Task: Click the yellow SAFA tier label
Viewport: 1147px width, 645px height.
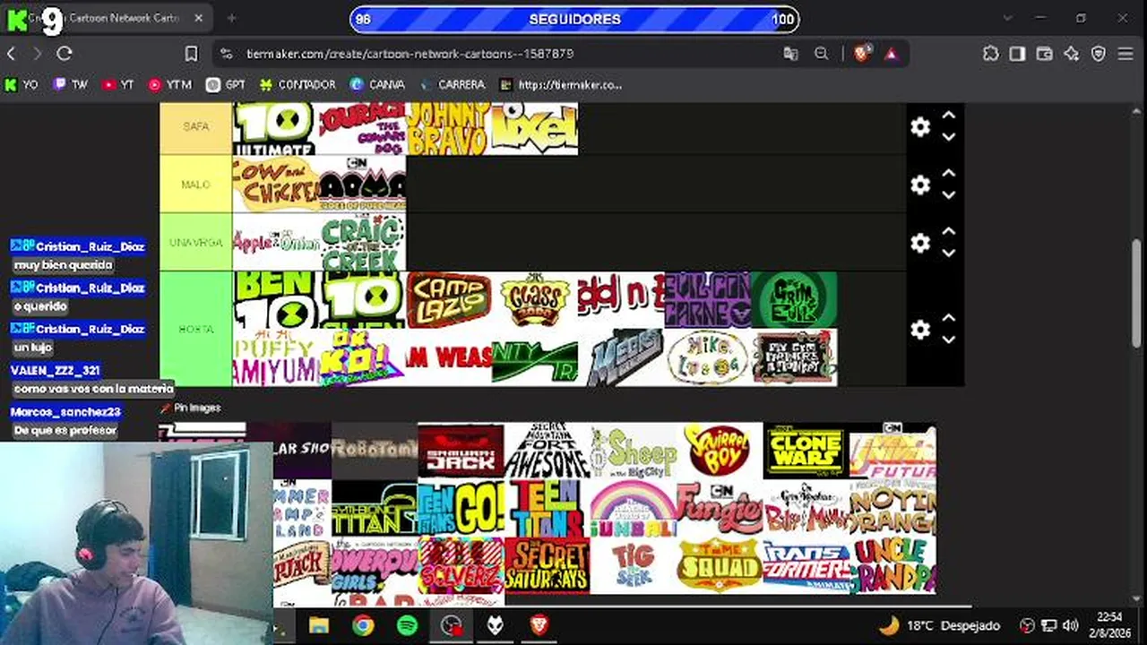Action: click(x=196, y=127)
